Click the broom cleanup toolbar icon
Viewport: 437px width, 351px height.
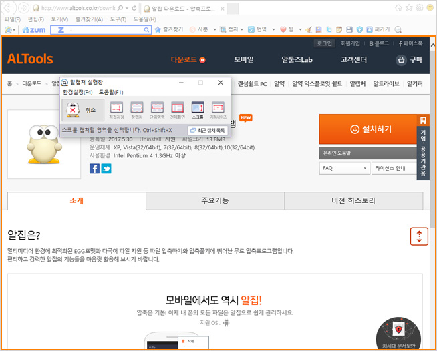309,29
